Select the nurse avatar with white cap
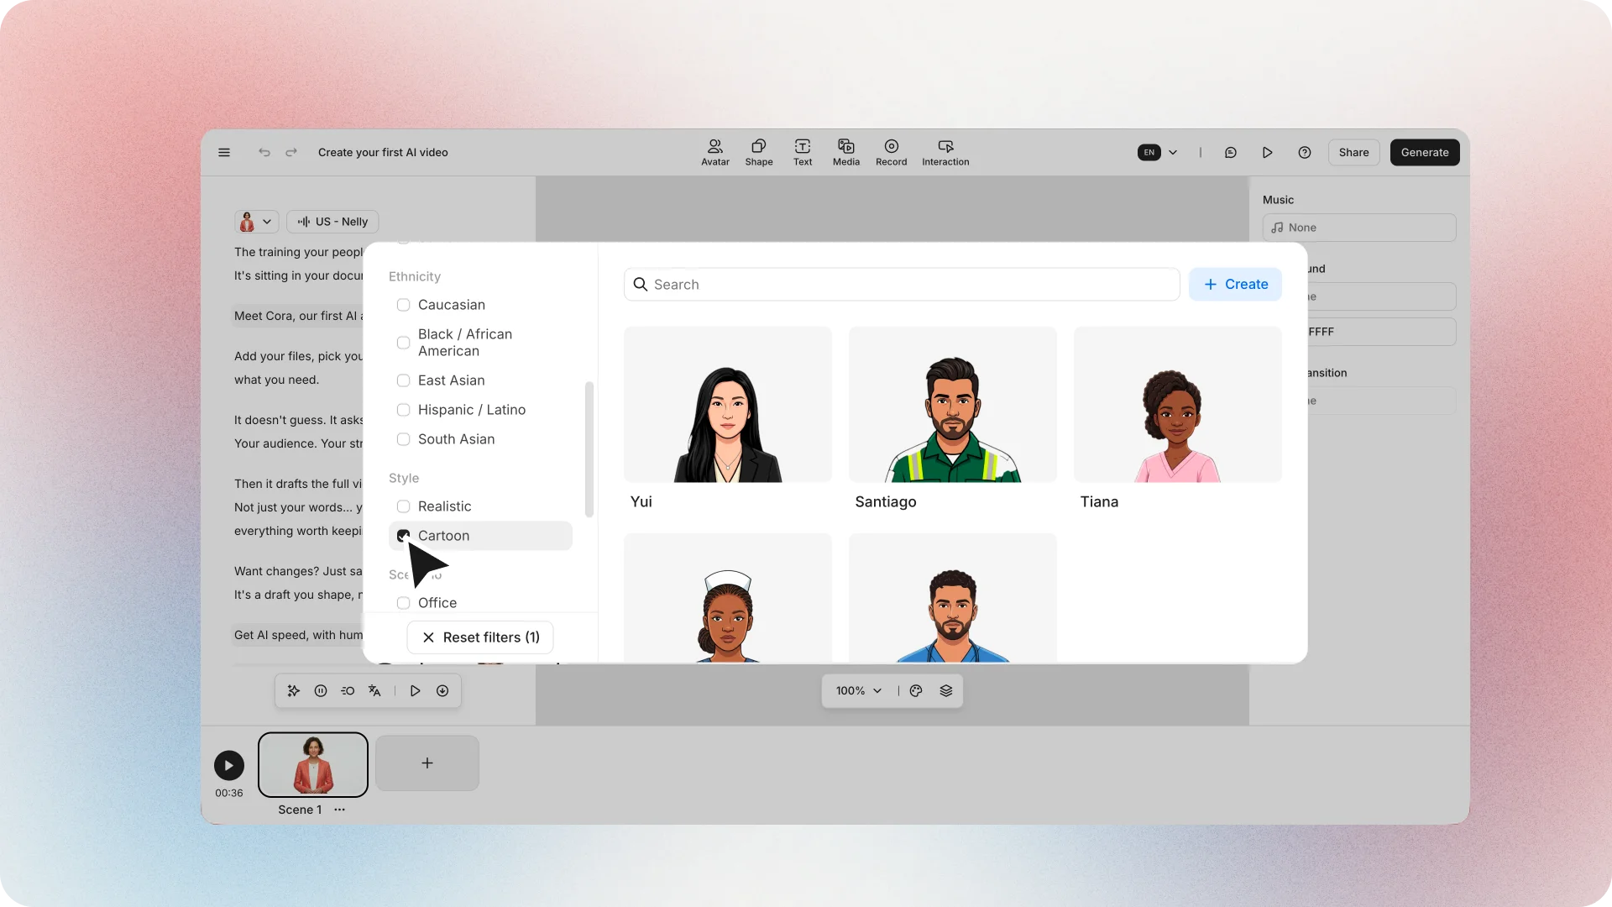 click(727, 598)
